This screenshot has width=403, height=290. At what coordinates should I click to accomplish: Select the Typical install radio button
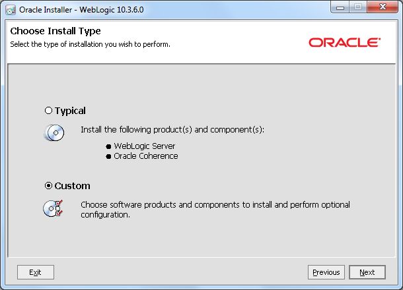click(48, 111)
